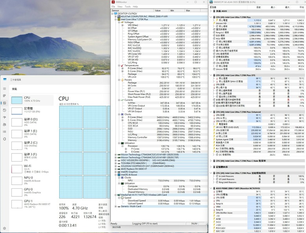Select 磁碟 0 (D:) HDD entry
Image resolution: width=306 pixels, height=233 pixels.
pos(32,122)
